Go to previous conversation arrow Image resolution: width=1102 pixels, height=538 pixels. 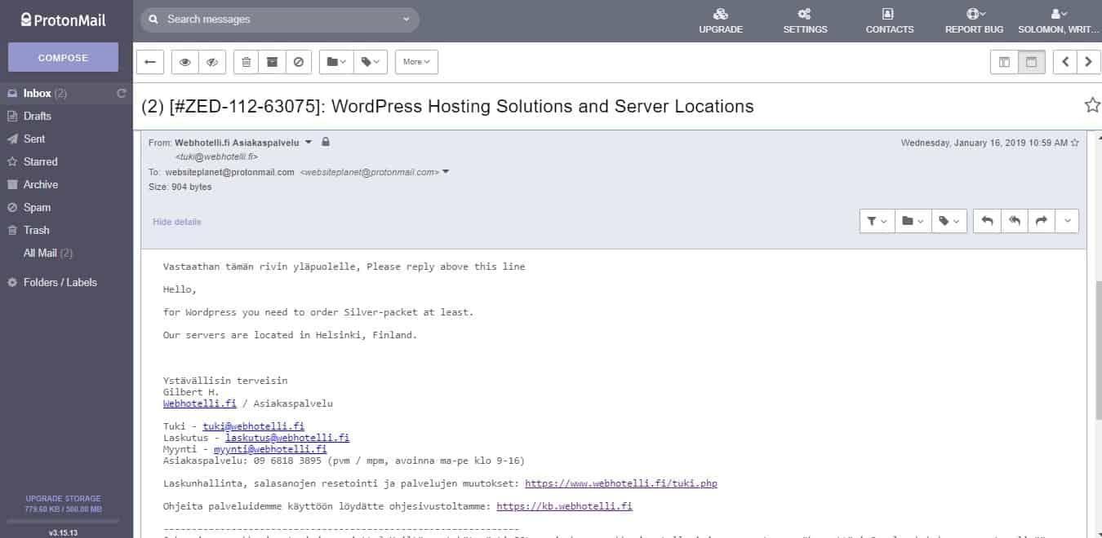[1064, 62]
